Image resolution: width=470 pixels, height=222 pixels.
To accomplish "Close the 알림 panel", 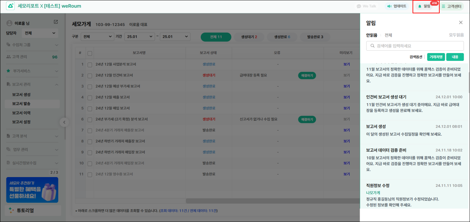I will [461, 22].
